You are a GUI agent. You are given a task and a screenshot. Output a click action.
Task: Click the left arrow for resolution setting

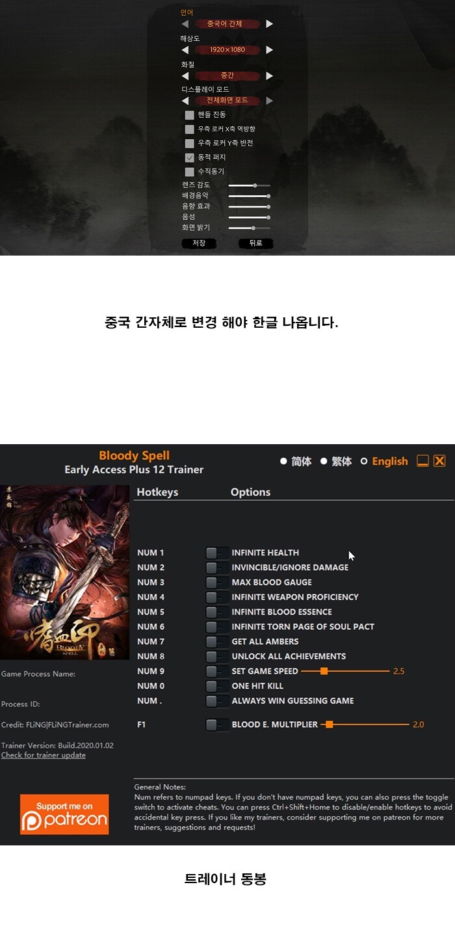tap(185, 50)
